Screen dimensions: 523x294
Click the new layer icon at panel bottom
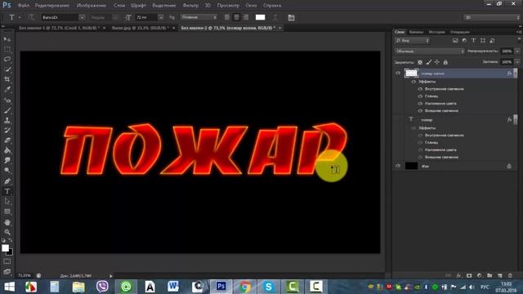[500, 276]
